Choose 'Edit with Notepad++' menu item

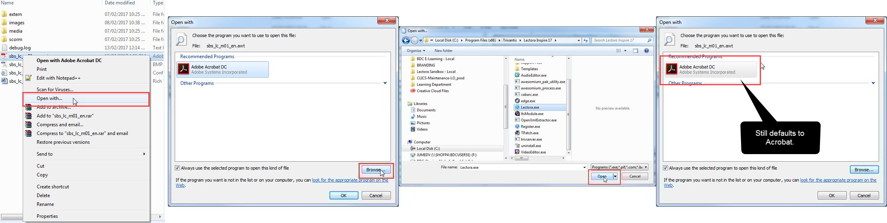tap(59, 78)
